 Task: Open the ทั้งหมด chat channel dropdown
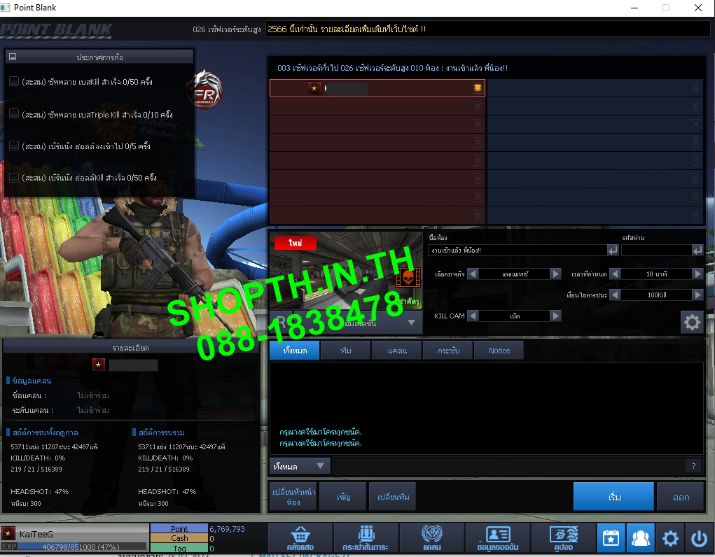click(x=300, y=466)
